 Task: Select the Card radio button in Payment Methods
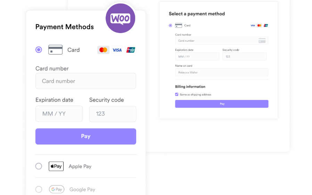39,50
